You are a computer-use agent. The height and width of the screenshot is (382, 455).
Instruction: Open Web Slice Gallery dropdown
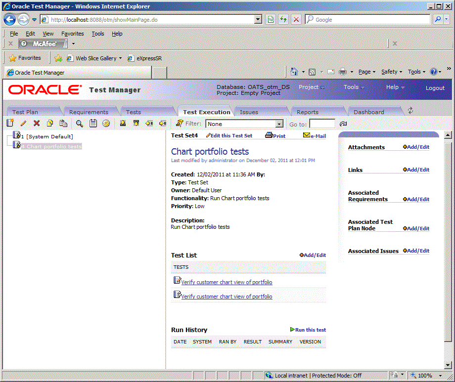[x=120, y=58]
